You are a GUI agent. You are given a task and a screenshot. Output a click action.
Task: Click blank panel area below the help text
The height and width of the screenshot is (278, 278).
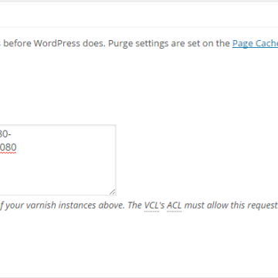point(139,242)
